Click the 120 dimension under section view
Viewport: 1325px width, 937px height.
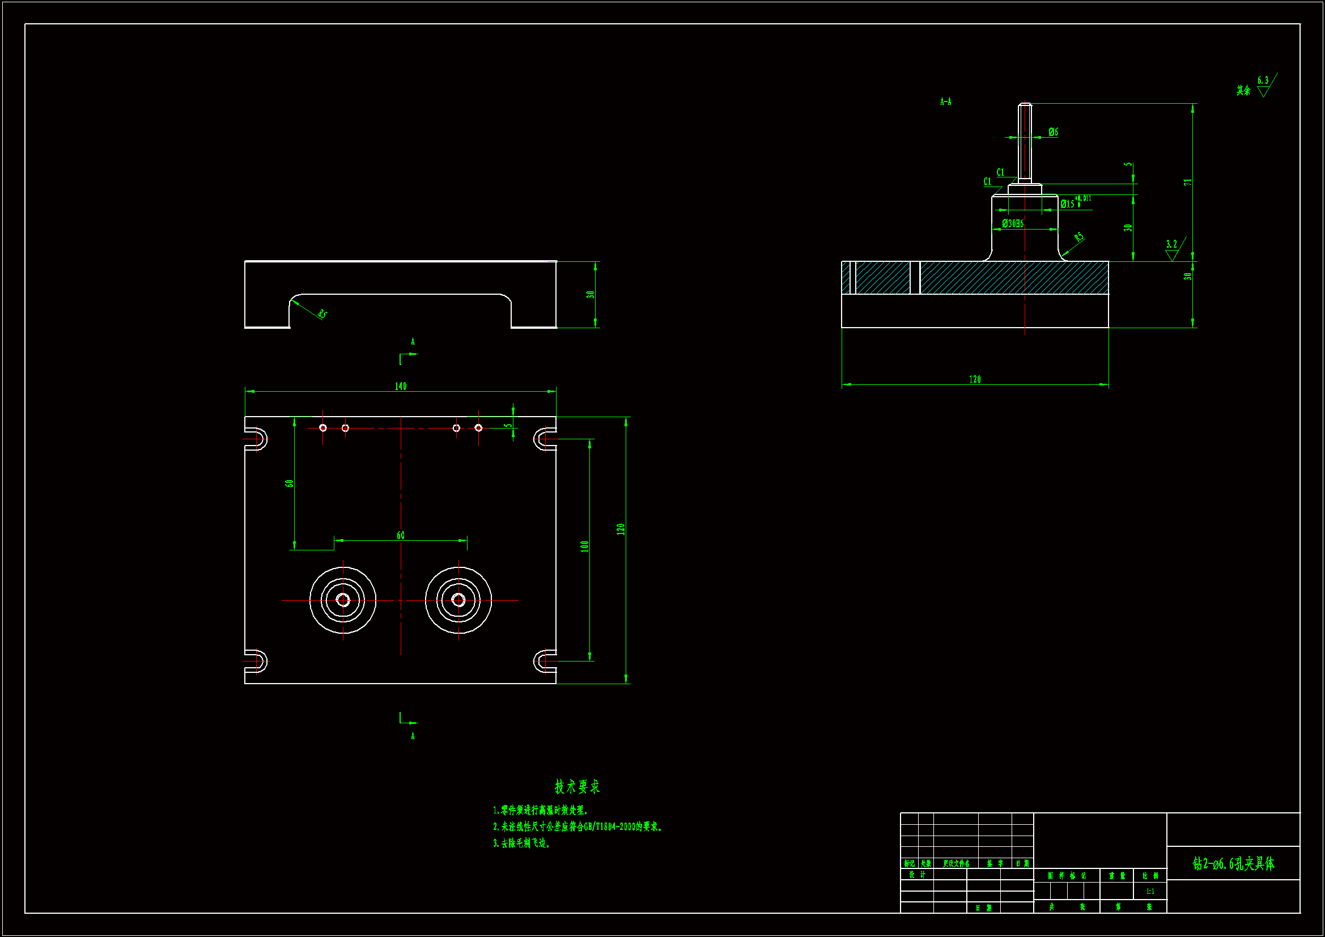click(975, 379)
